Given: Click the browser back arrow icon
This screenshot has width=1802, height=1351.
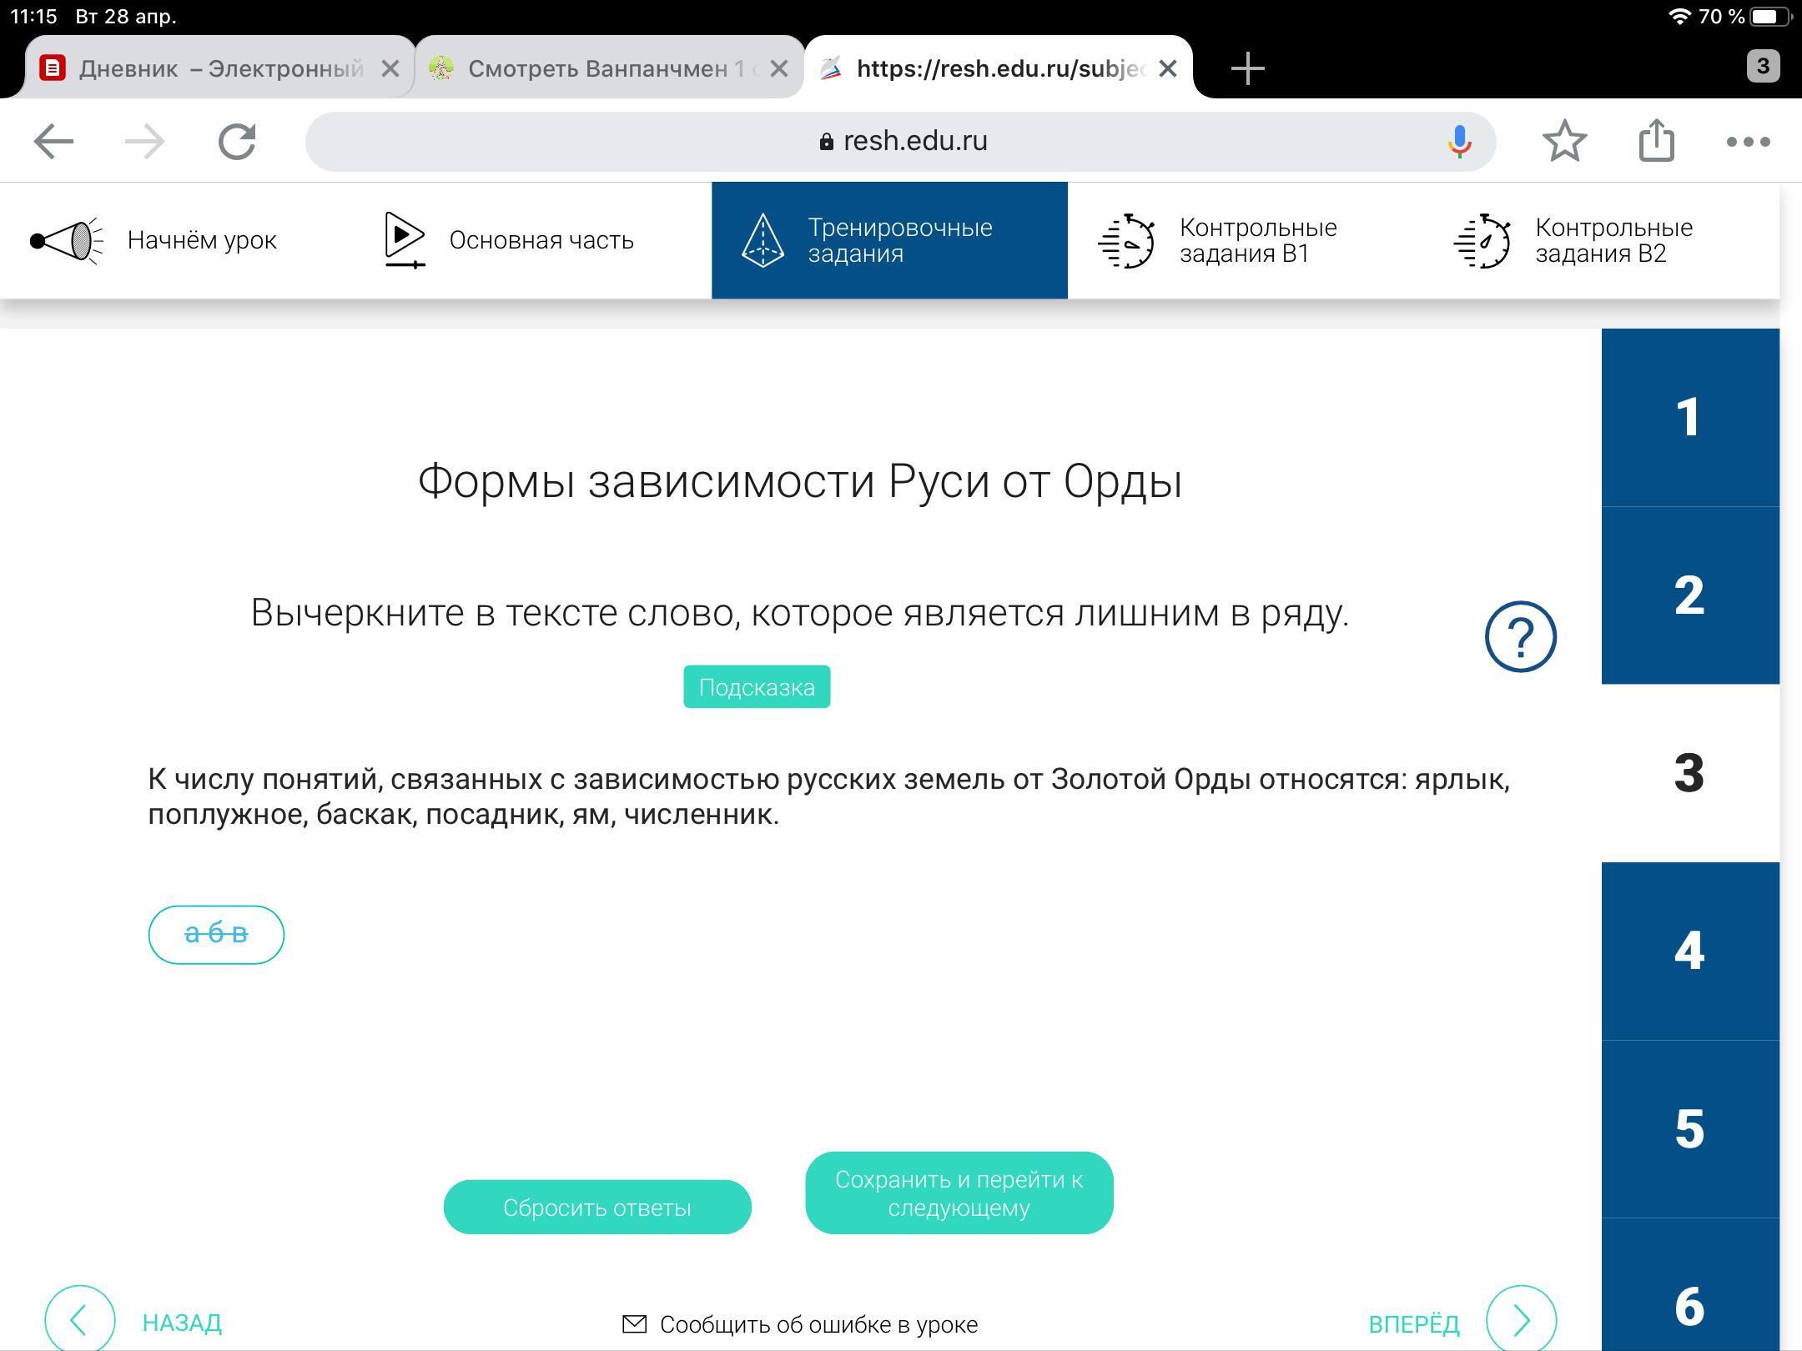Looking at the screenshot, I should pos(53,141).
